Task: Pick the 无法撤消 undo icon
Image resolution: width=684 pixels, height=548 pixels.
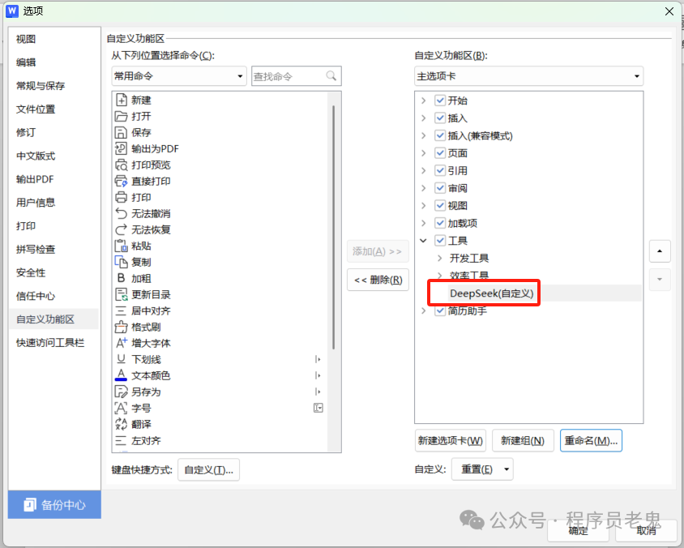Action: coord(121,213)
